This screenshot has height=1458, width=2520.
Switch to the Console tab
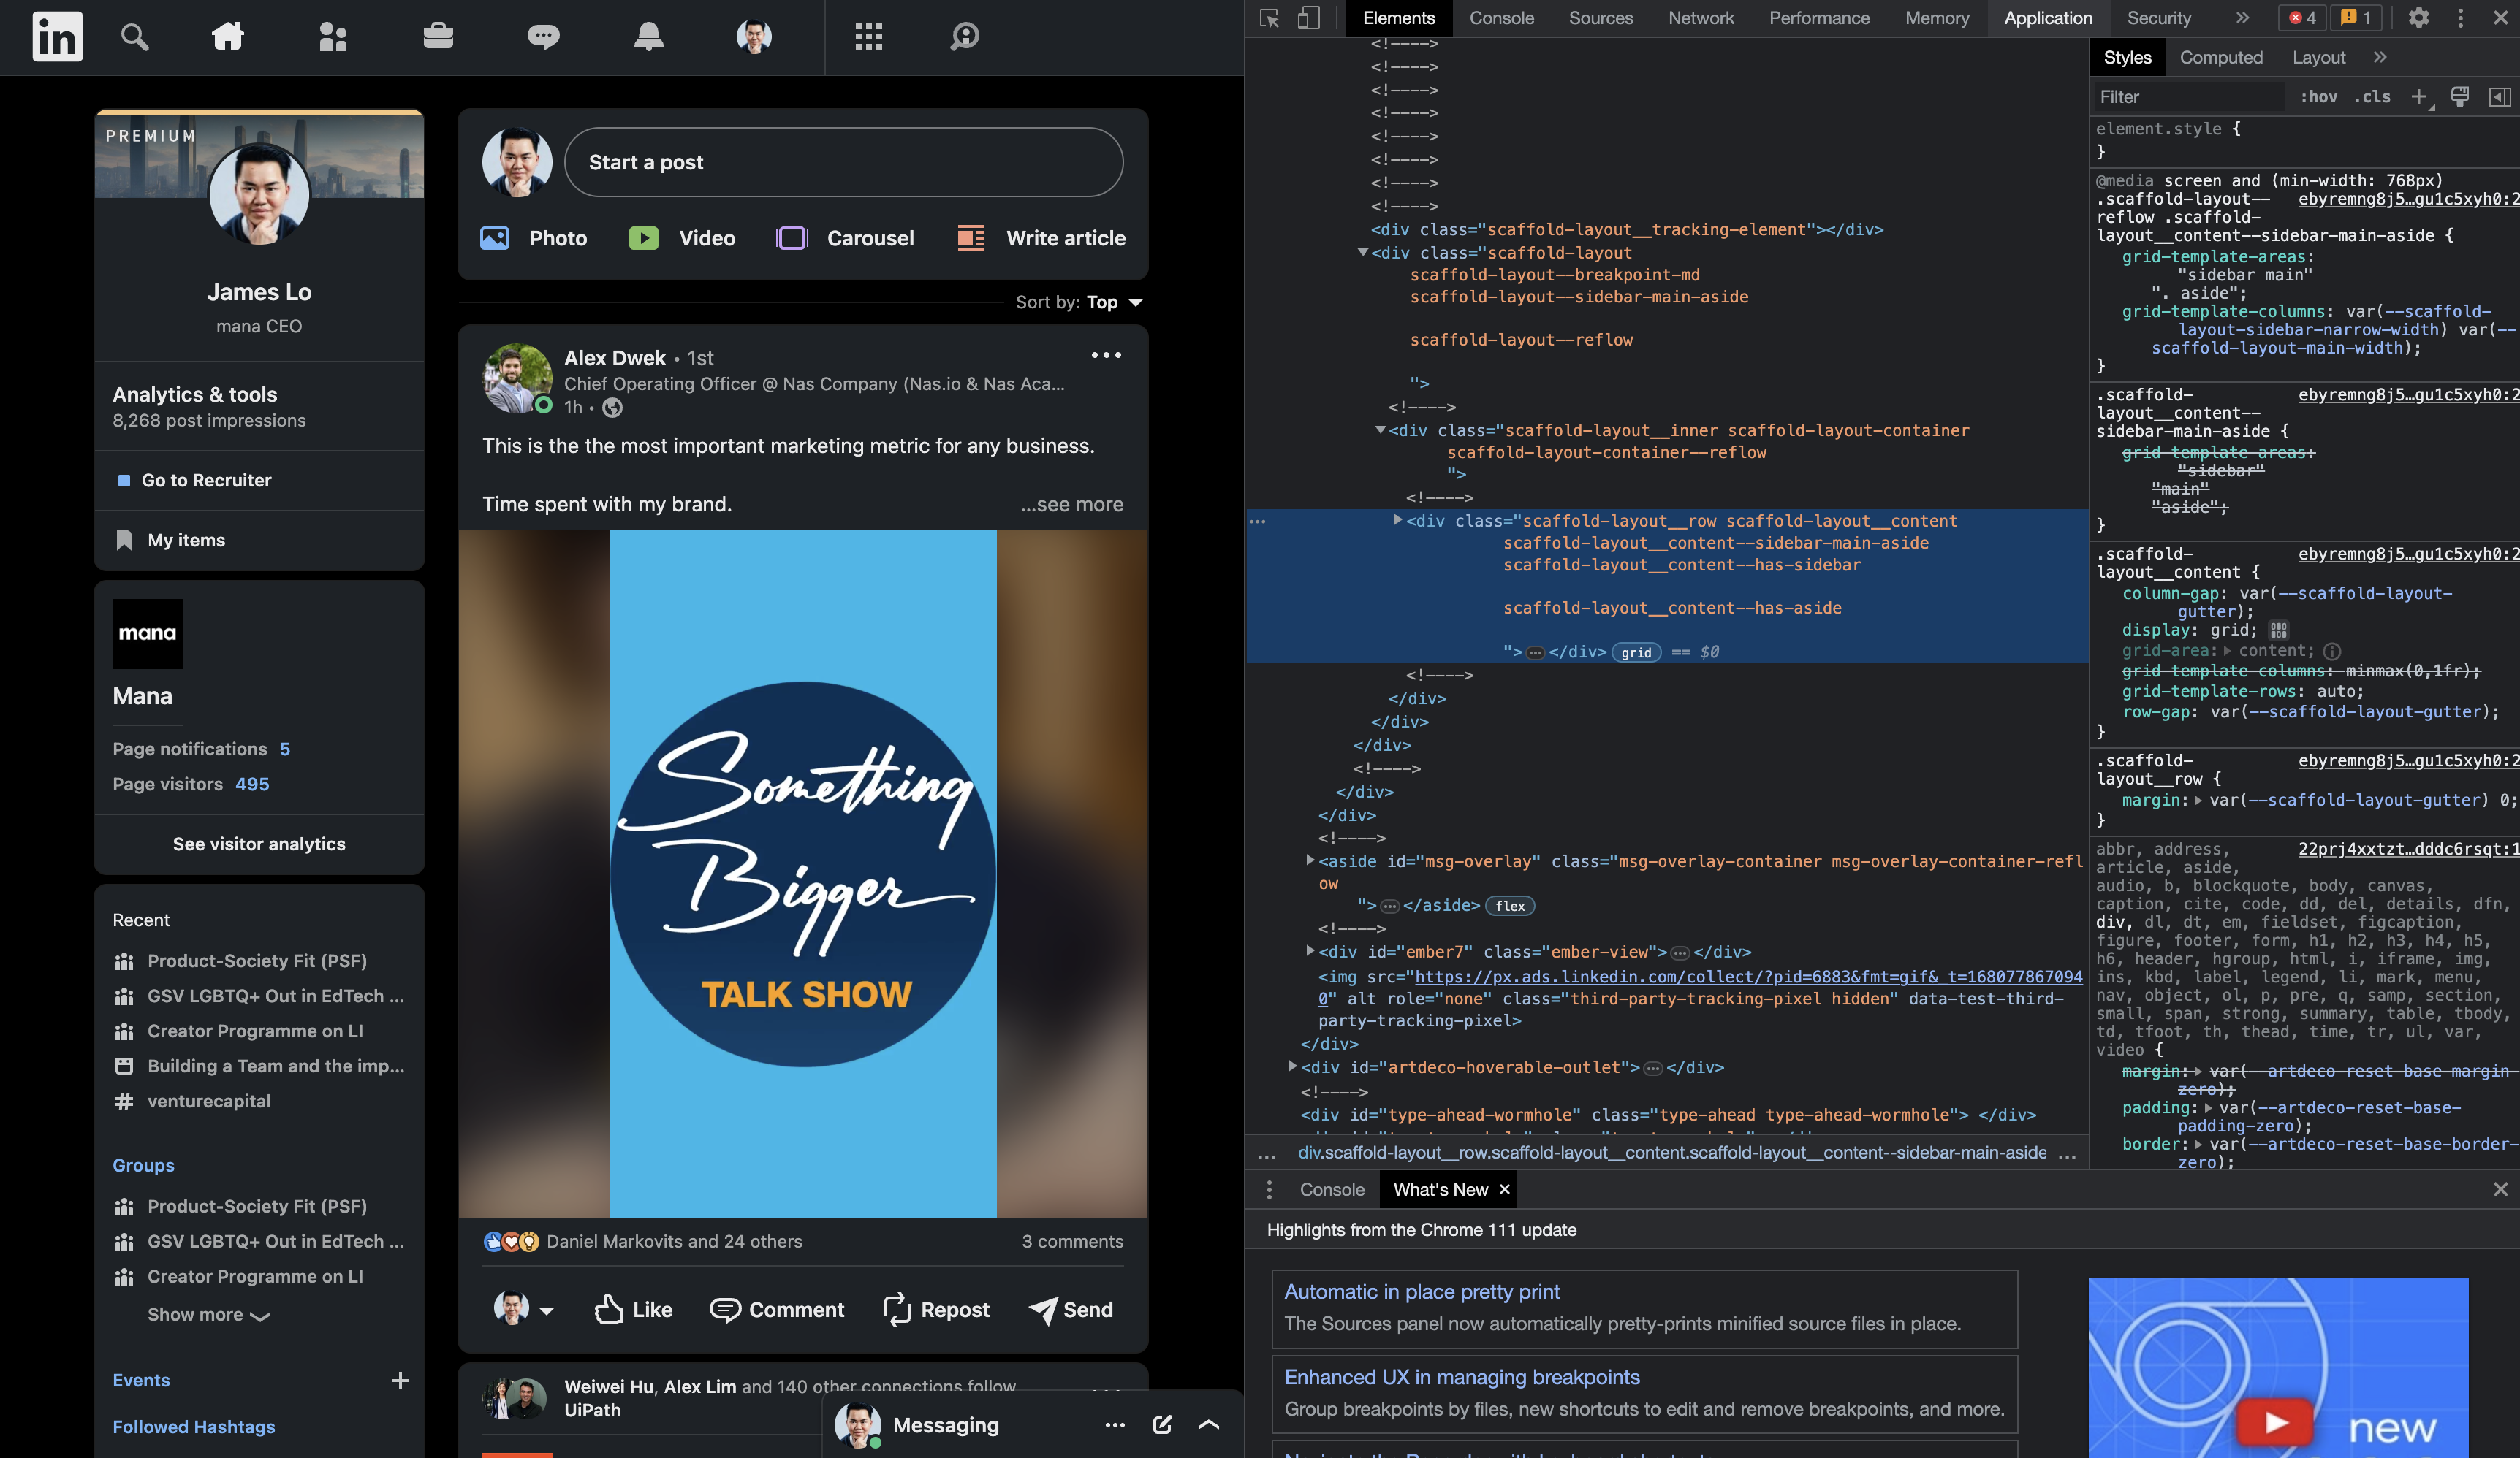[x=1501, y=18]
